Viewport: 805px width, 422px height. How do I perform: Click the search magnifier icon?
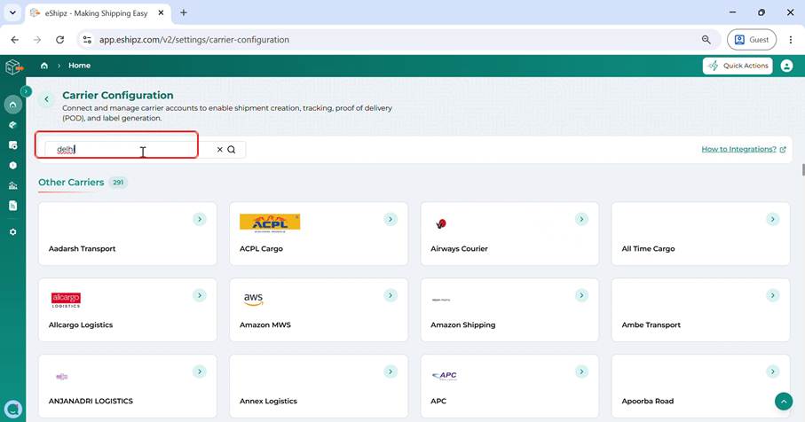232,149
